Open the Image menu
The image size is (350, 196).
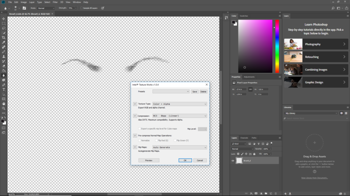24,2
